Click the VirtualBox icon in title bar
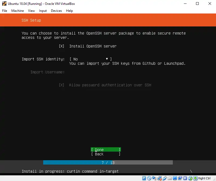This screenshot has width=216, height=181. (4, 4)
